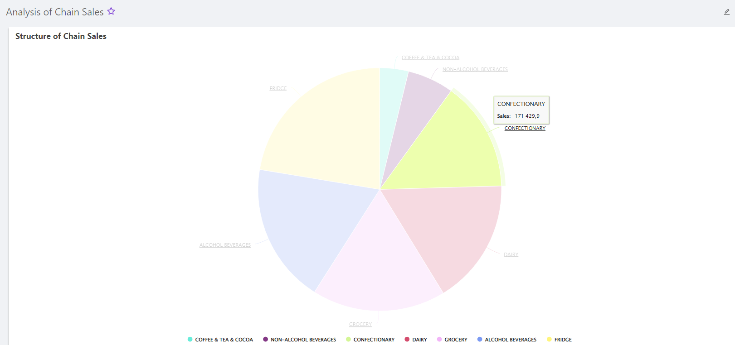Click the DAIRY label next to the pie
Screen dimensions: 735x345
[x=511, y=255]
